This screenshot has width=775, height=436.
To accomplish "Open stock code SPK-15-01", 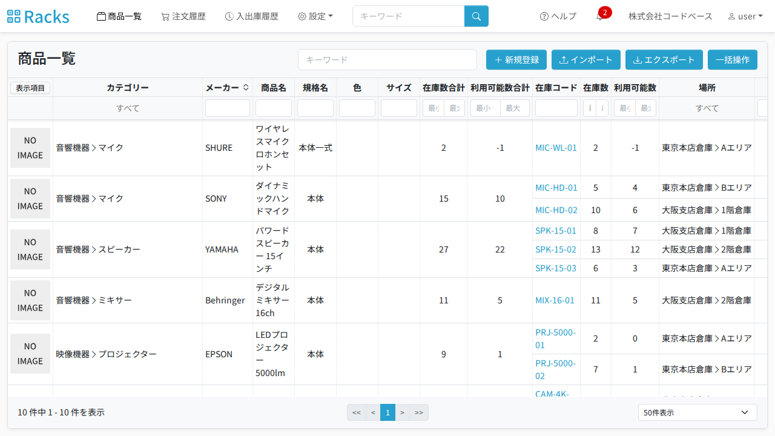I will click(556, 231).
